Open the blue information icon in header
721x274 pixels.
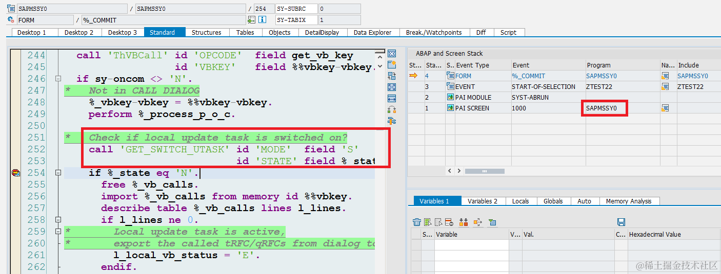coord(262,20)
